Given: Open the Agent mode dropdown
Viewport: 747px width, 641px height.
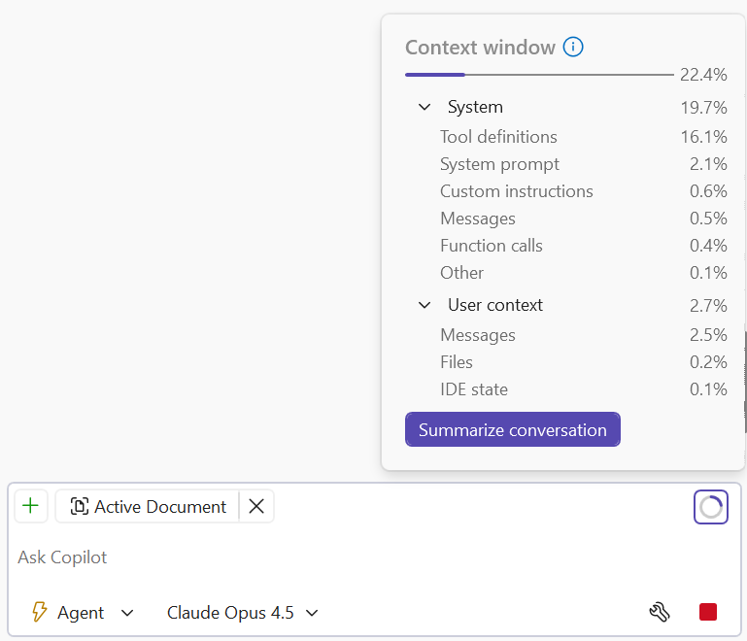Looking at the screenshot, I should coord(83,613).
